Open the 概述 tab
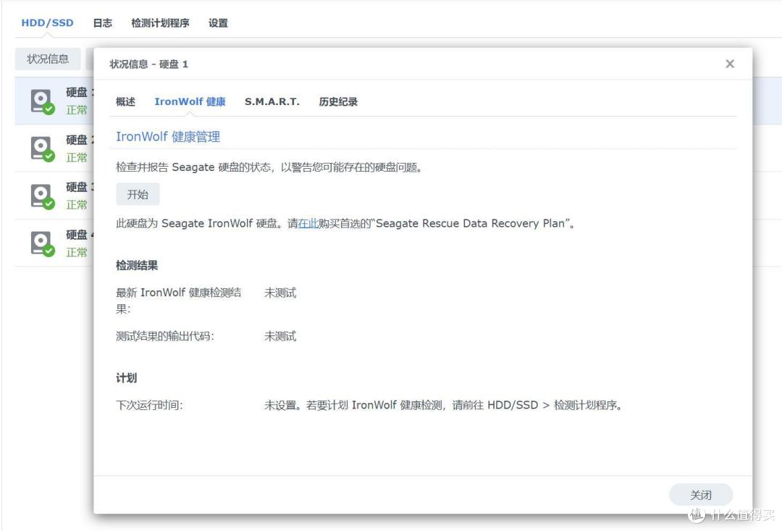Viewport: 782px width, 531px height. point(126,102)
